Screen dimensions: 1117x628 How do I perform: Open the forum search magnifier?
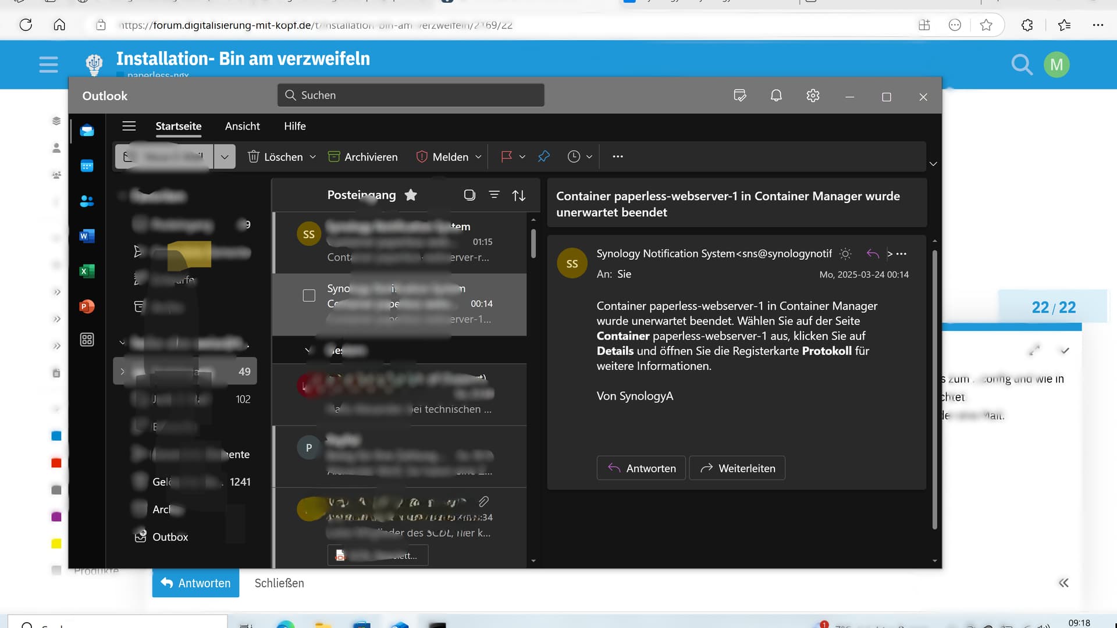click(x=1022, y=65)
